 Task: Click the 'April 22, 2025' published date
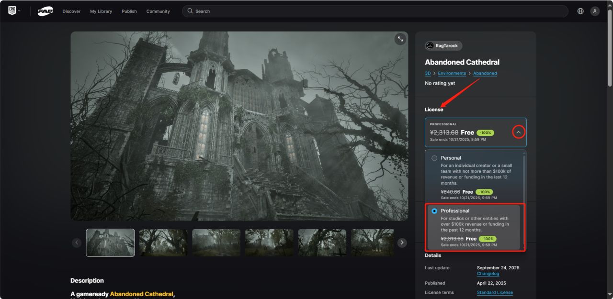[491, 283]
